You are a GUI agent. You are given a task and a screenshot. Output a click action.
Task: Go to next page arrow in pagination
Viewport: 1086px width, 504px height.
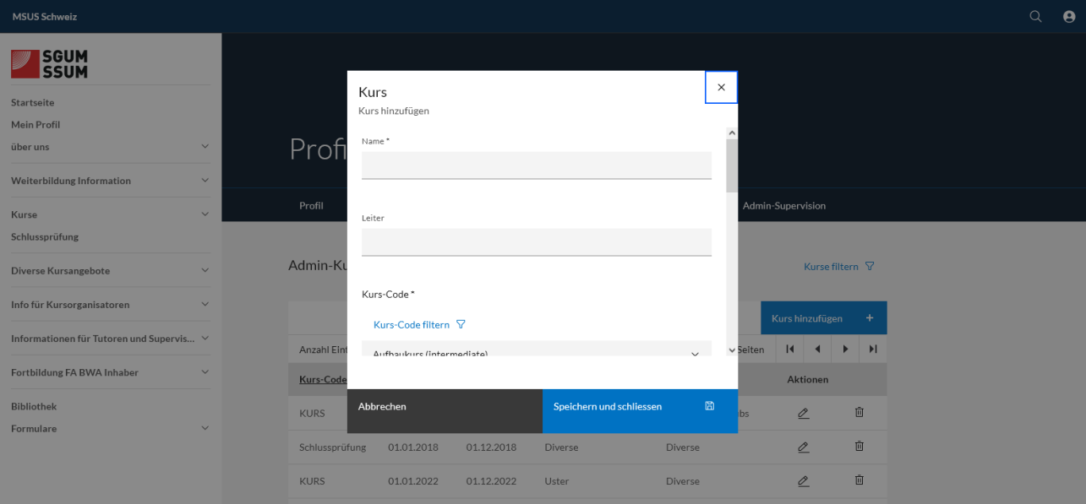pyautogui.click(x=845, y=349)
